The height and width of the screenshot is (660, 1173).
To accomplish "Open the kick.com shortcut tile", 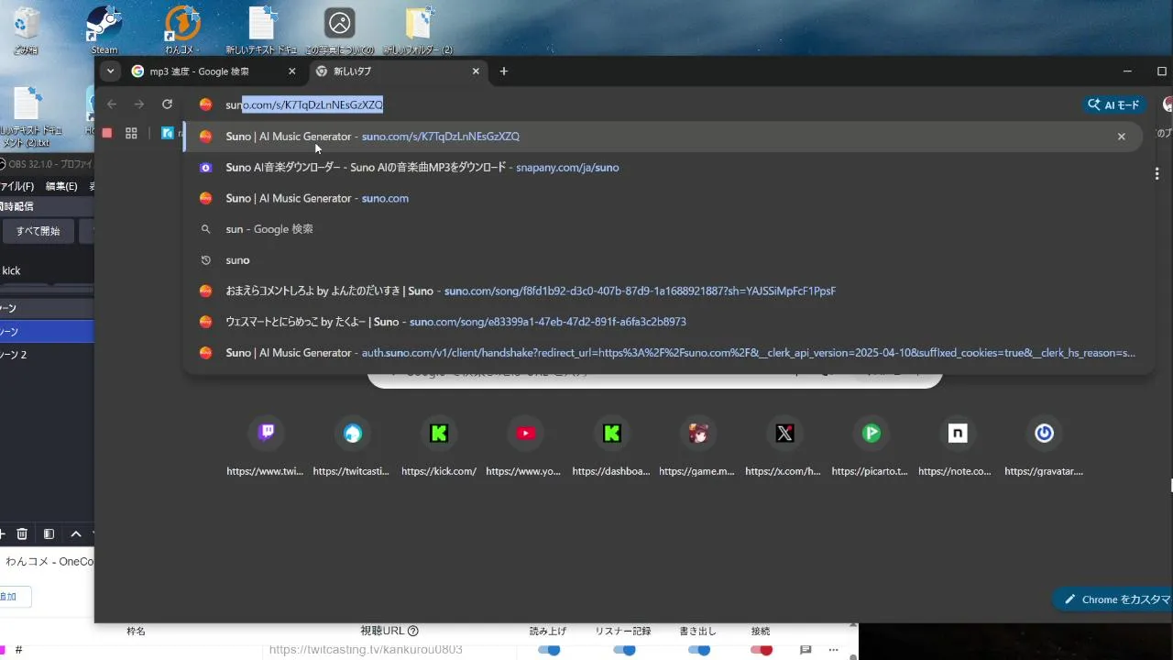I will pos(439,447).
